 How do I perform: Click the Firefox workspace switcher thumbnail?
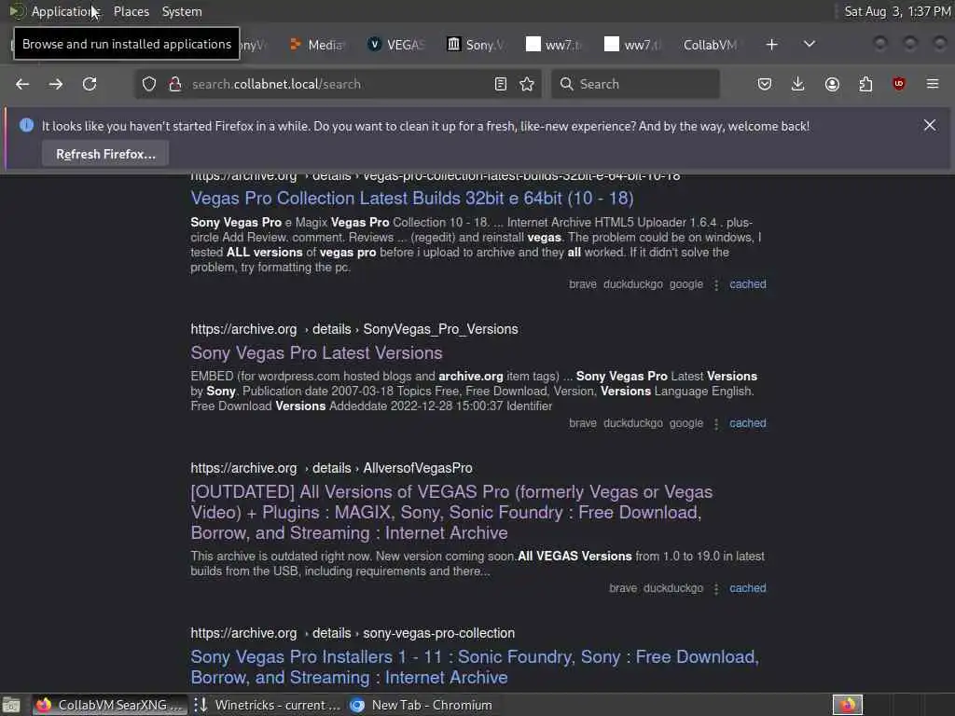(x=848, y=705)
